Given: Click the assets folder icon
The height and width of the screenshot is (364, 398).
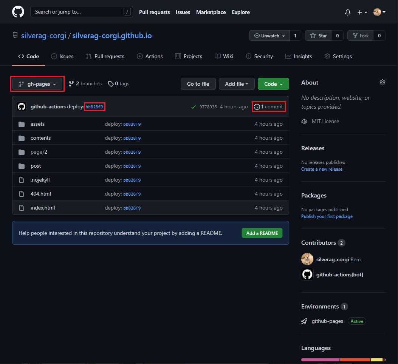Looking at the screenshot, I should (x=22, y=124).
